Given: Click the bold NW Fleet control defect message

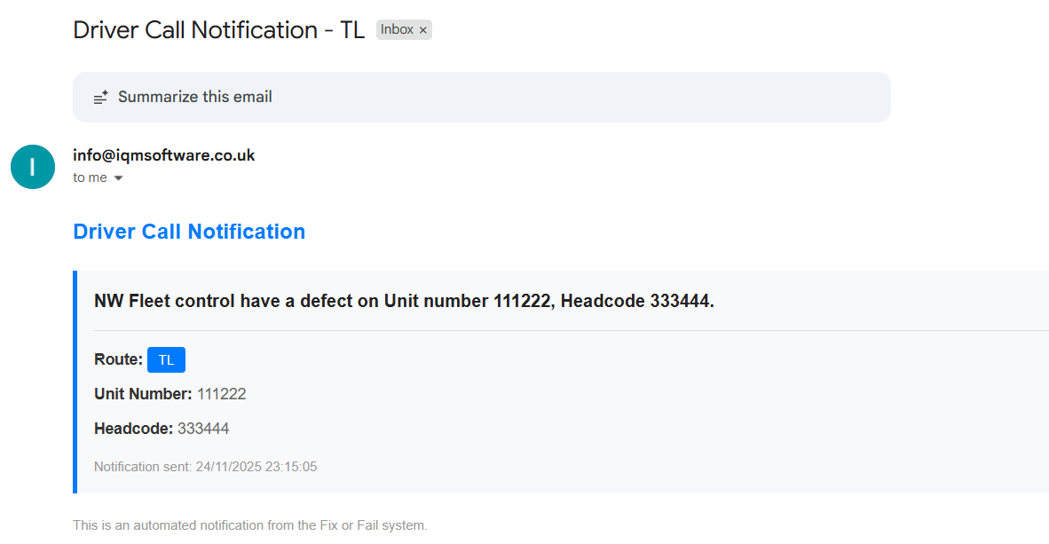Looking at the screenshot, I should pyautogui.click(x=404, y=301).
